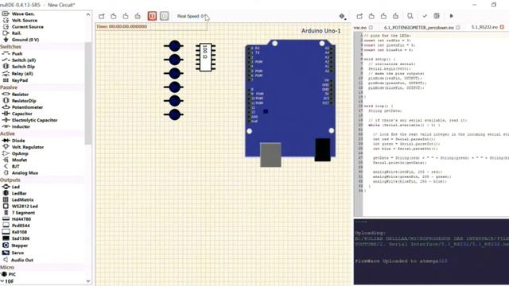Close the 6.1_POTENSIOMETER_percobaan.ino tab
The width and height of the screenshot is (509, 286).
pos(458,28)
